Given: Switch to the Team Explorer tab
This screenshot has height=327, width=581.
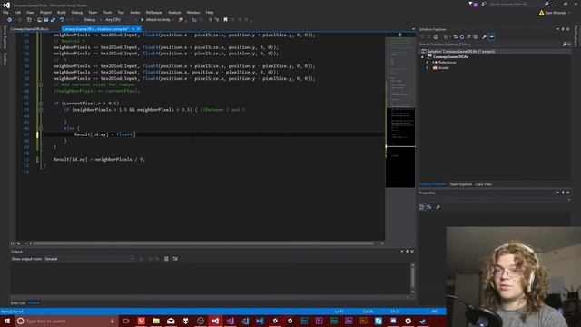Looking at the screenshot, I should [x=460, y=184].
